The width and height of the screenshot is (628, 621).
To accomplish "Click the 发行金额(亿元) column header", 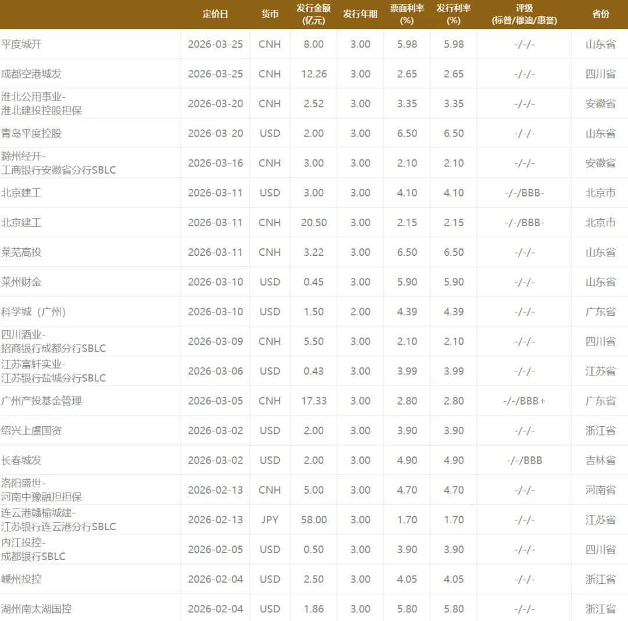I will click(313, 14).
